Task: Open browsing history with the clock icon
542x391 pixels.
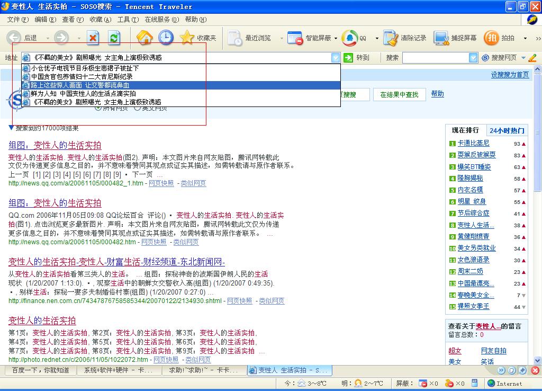Action: (166, 38)
